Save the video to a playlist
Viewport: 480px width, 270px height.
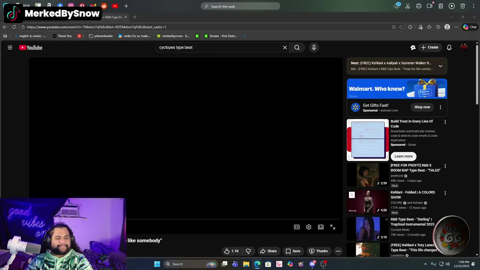[x=293, y=251]
